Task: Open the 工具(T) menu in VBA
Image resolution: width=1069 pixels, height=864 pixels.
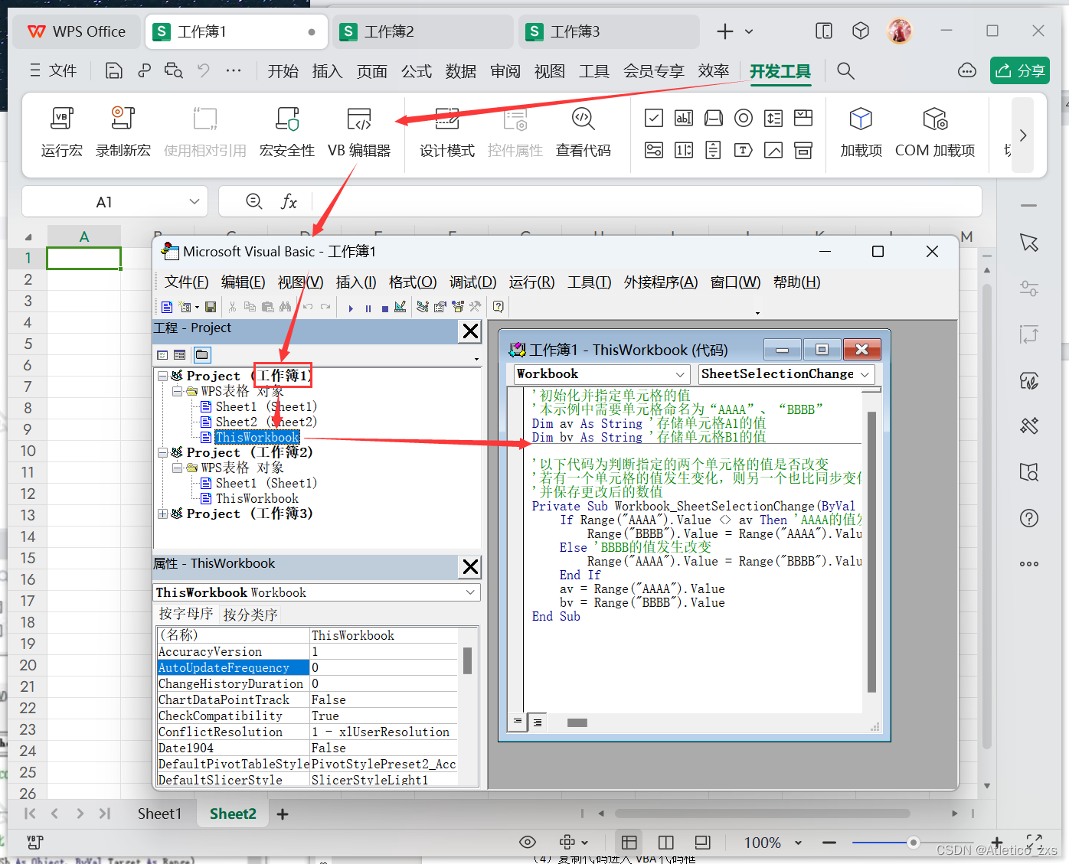Action: (589, 282)
